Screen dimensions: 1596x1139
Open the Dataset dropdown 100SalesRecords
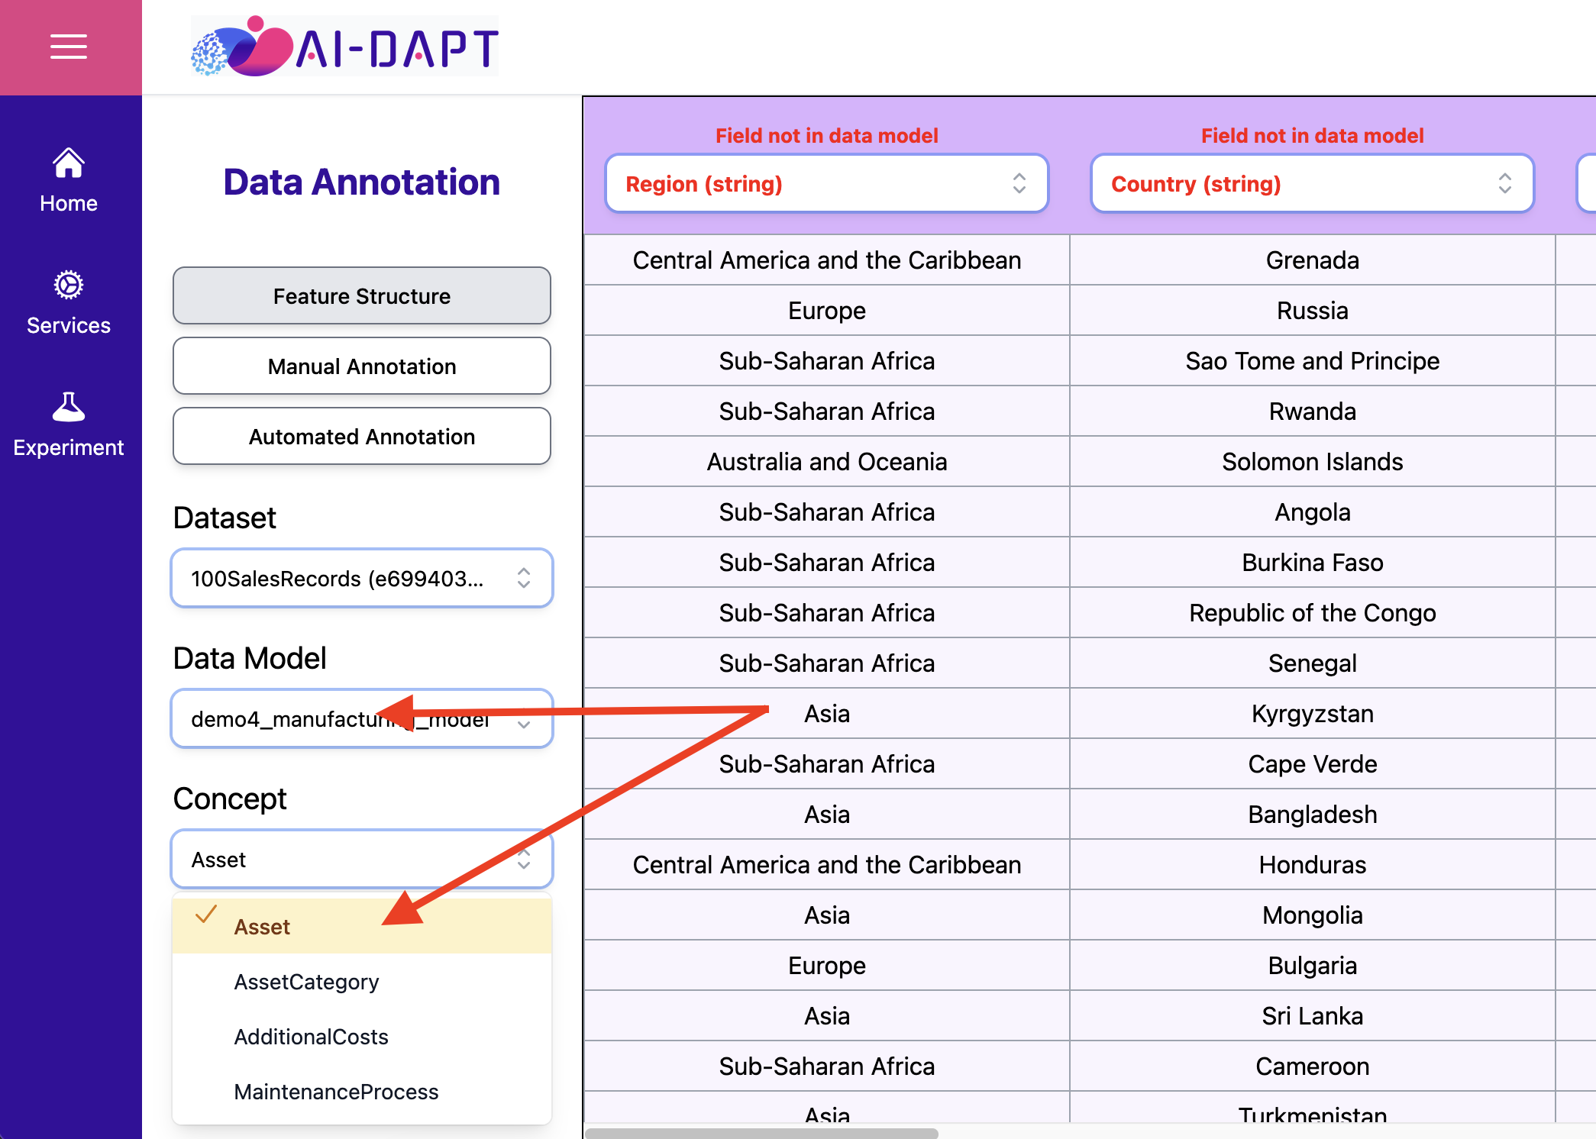(x=362, y=578)
